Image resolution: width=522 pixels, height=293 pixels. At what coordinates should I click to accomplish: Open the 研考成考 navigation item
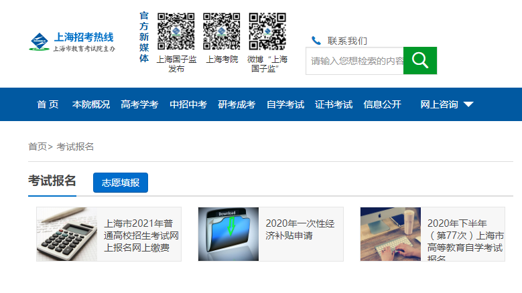pyautogui.click(x=237, y=104)
